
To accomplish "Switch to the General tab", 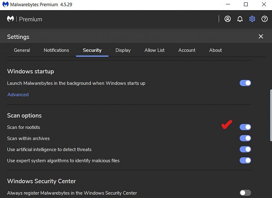I will (x=22, y=50).
